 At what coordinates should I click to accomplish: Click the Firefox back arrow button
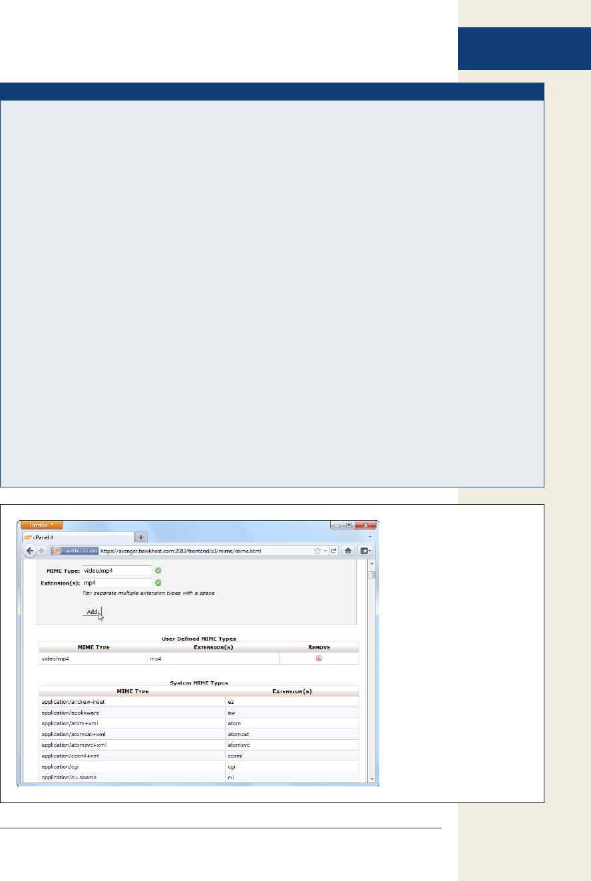pos(31,551)
